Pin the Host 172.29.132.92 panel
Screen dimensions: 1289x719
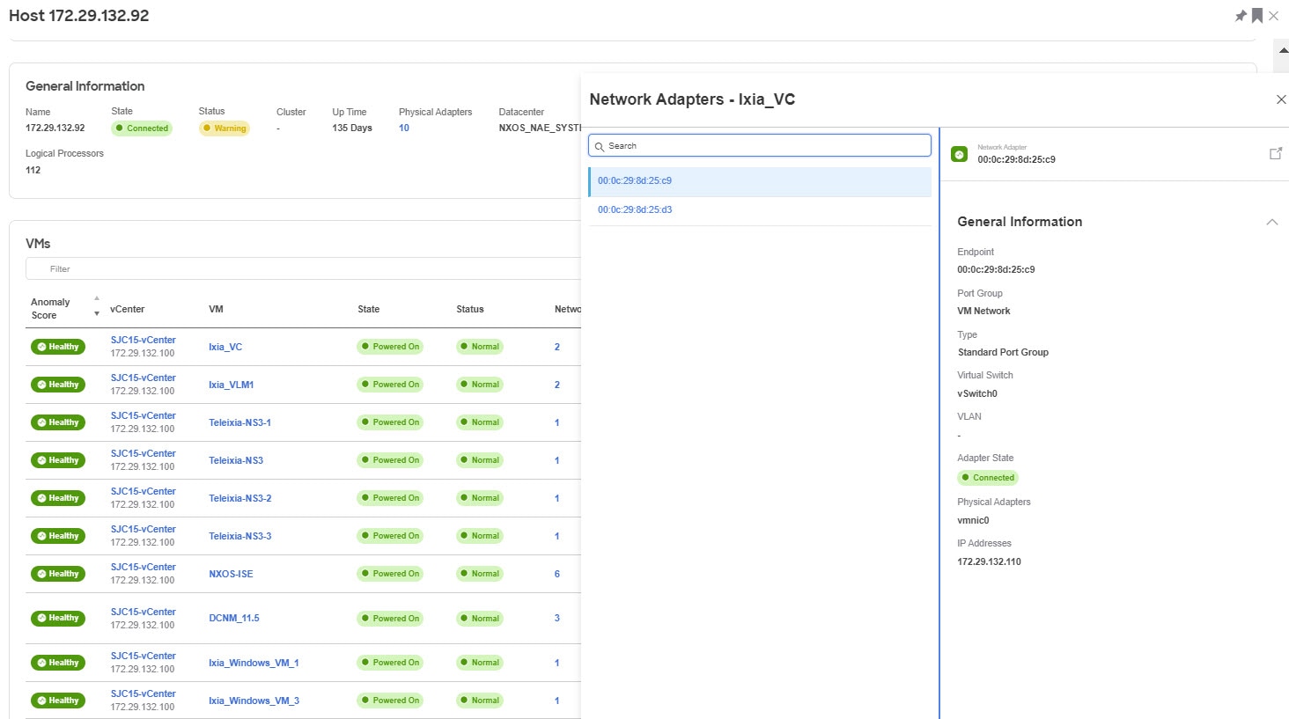(1241, 16)
